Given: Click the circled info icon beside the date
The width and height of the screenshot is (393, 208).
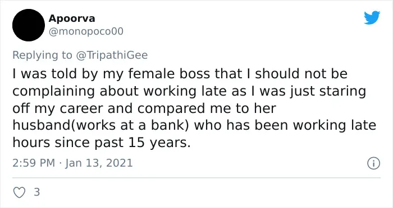Looking at the screenshot, I should click(374, 164).
